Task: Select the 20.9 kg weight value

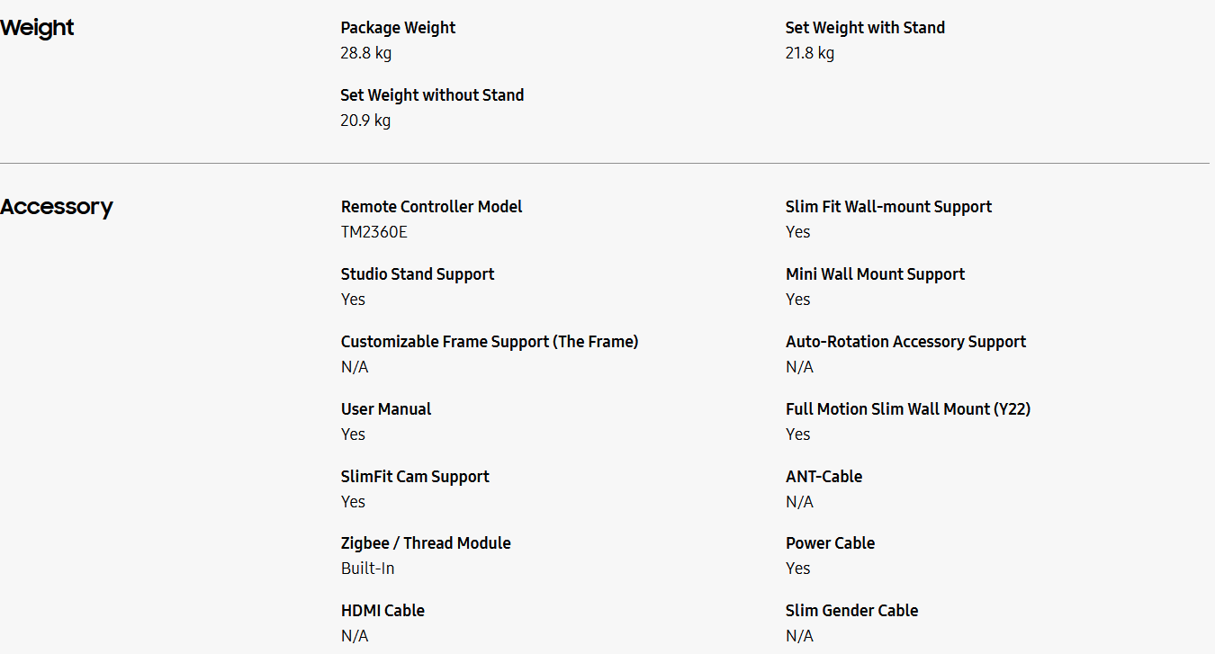Action: click(x=365, y=121)
